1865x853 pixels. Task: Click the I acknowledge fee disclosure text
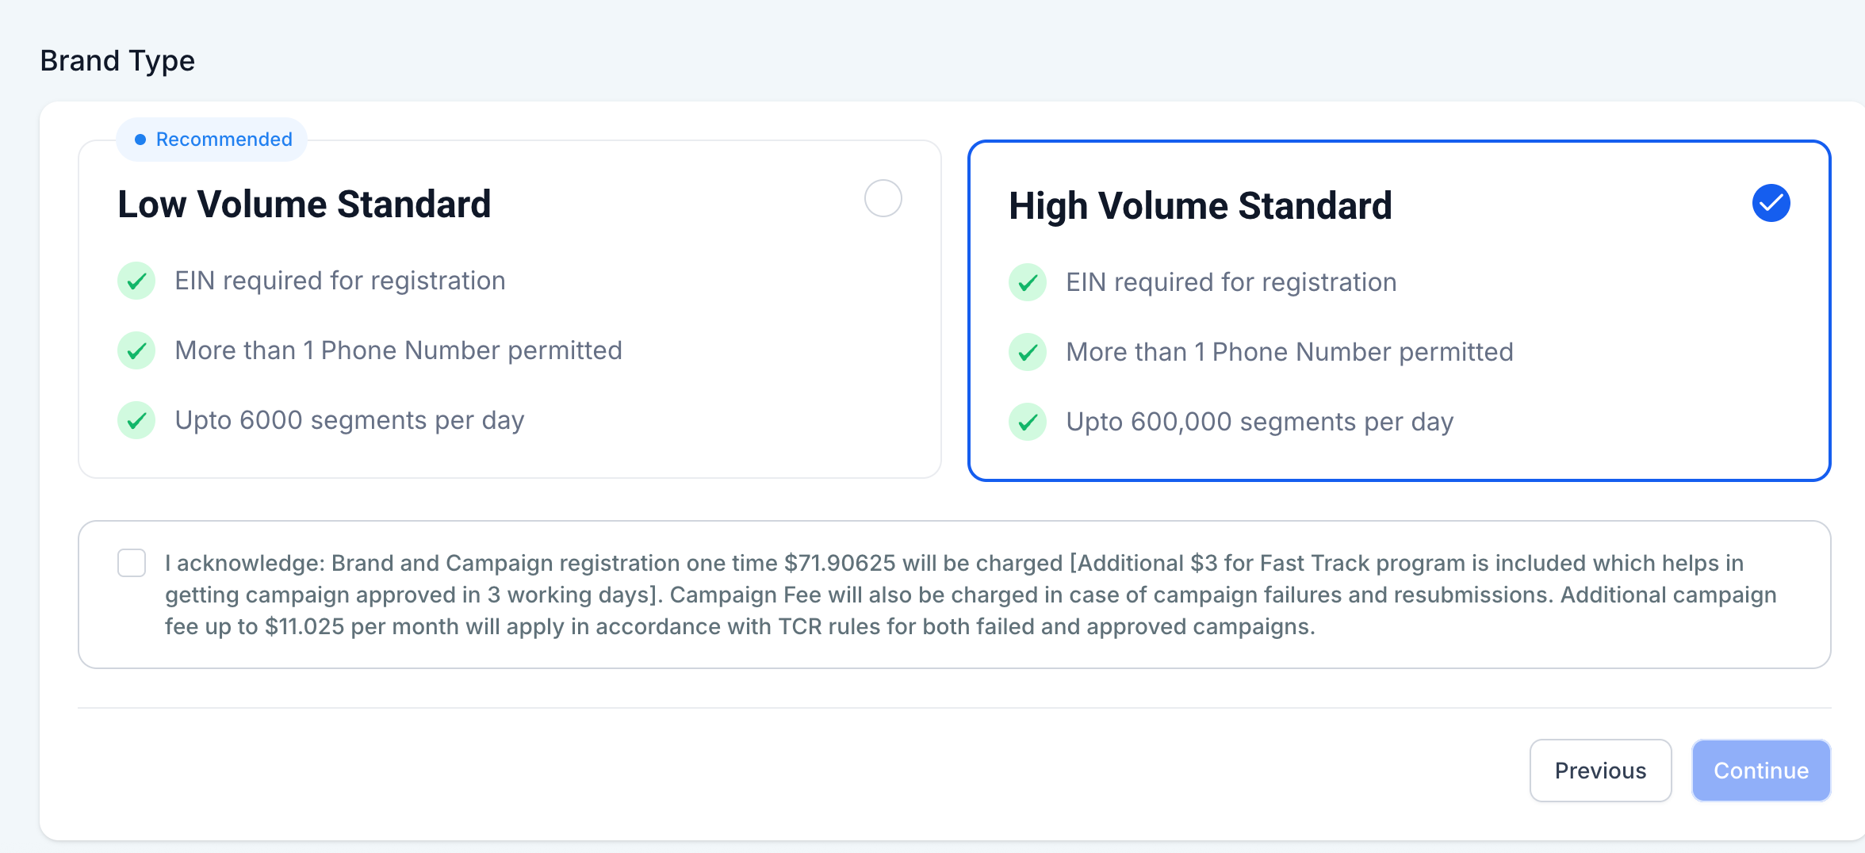pos(969,595)
